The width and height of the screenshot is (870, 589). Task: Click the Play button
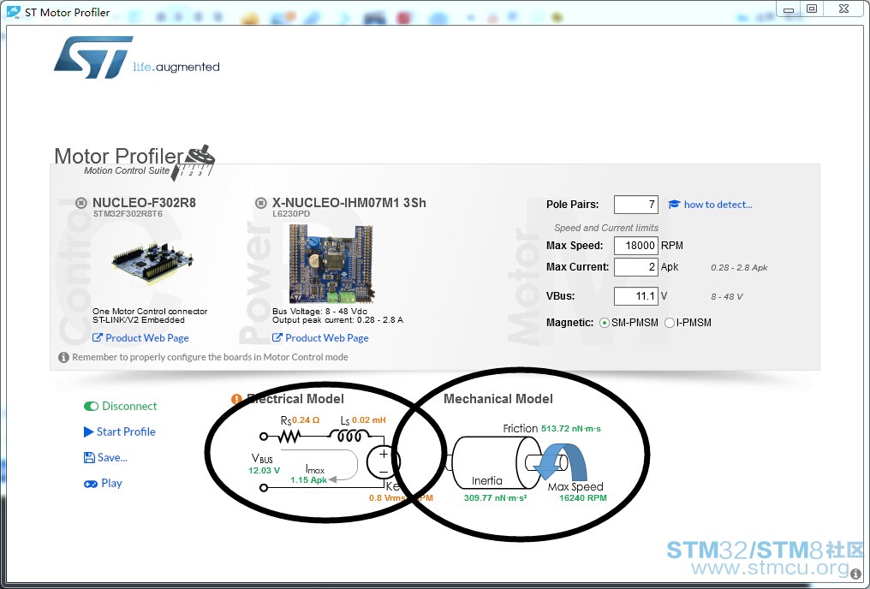point(104,483)
